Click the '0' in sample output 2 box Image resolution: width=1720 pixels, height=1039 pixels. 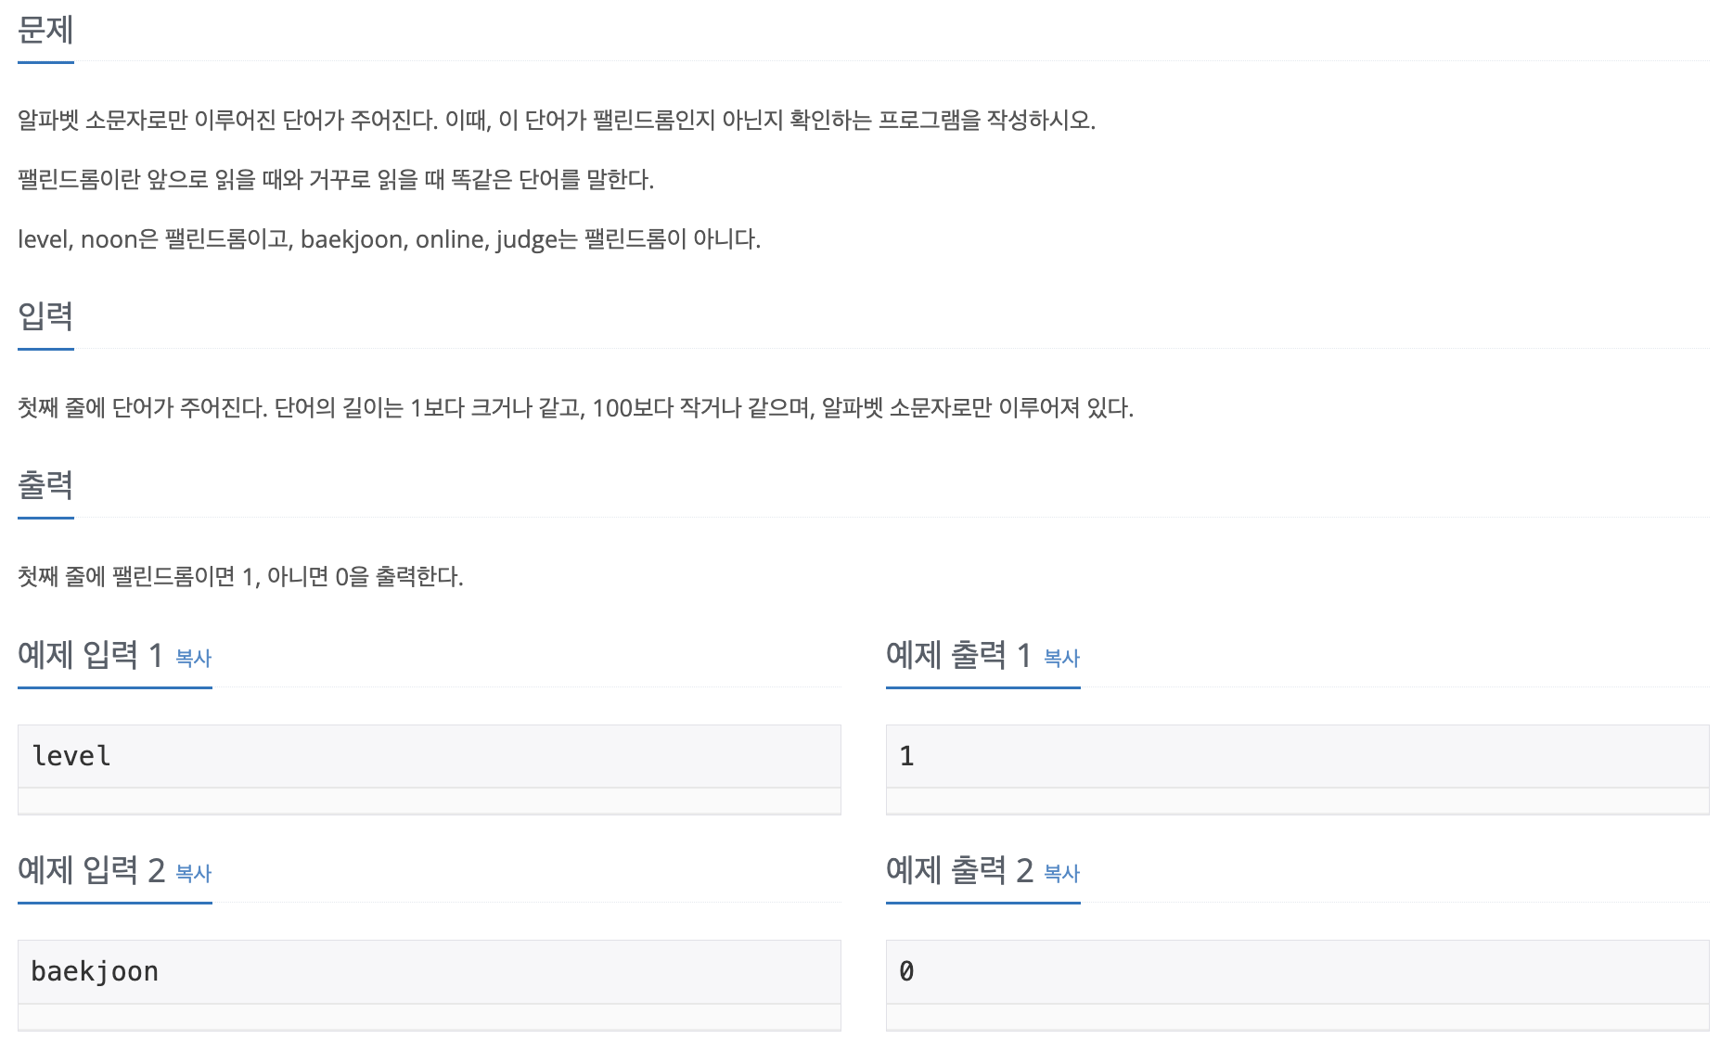[905, 970]
